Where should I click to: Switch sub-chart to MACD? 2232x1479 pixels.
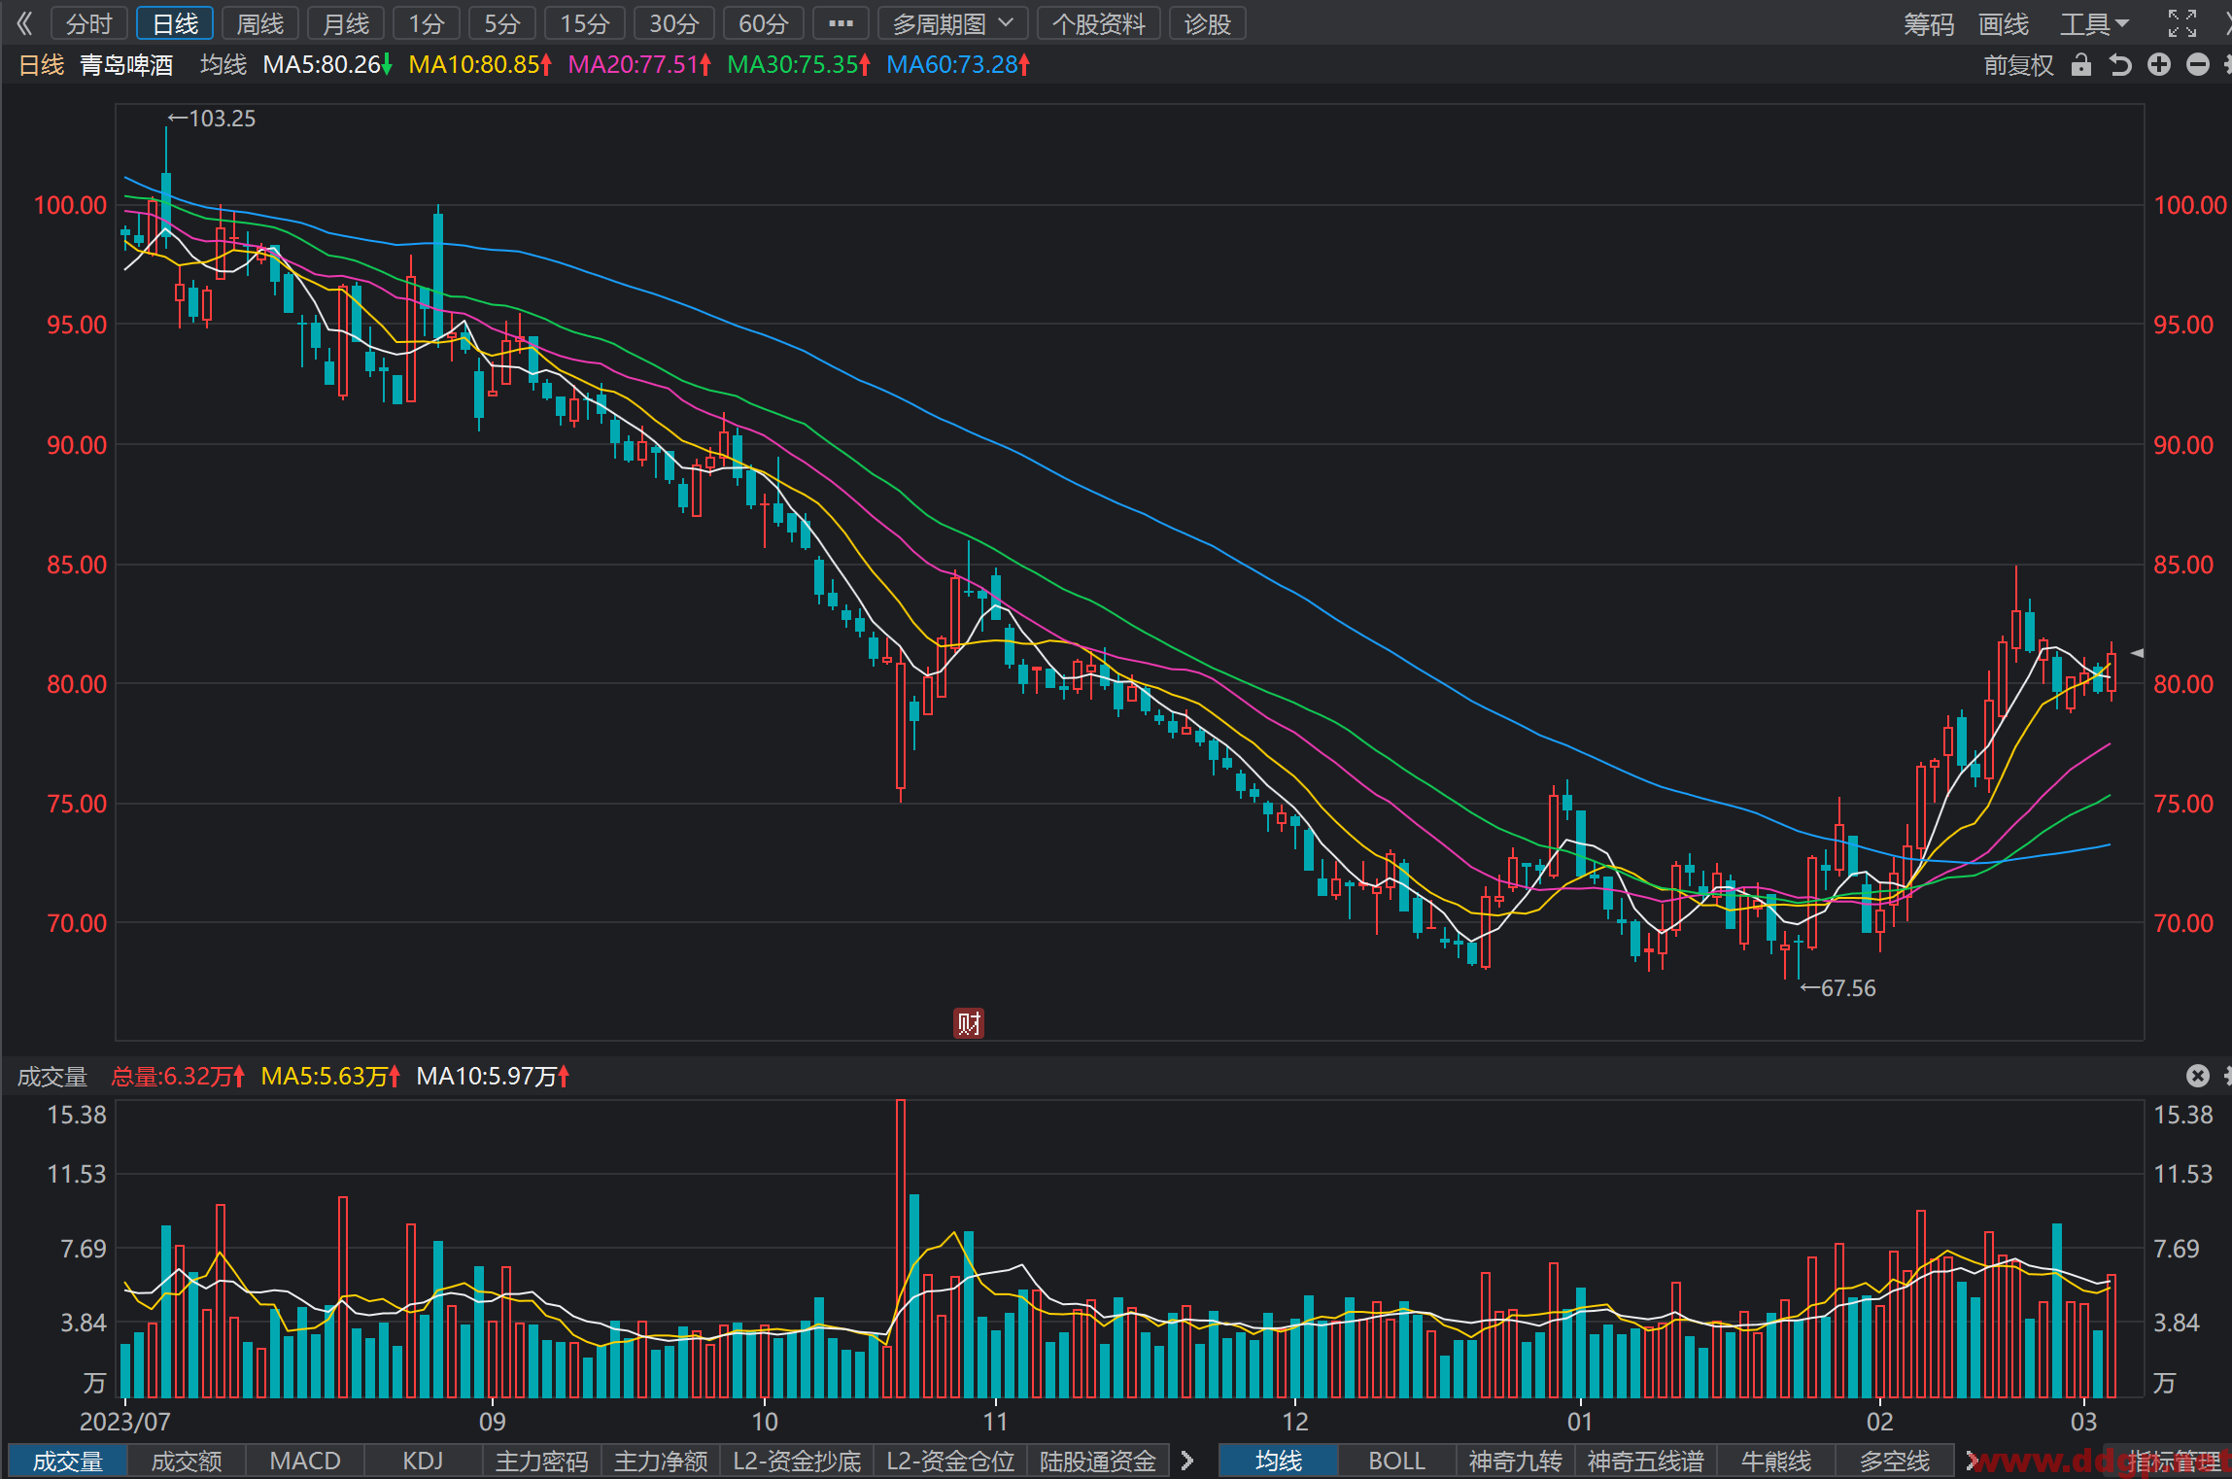tap(305, 1461)
